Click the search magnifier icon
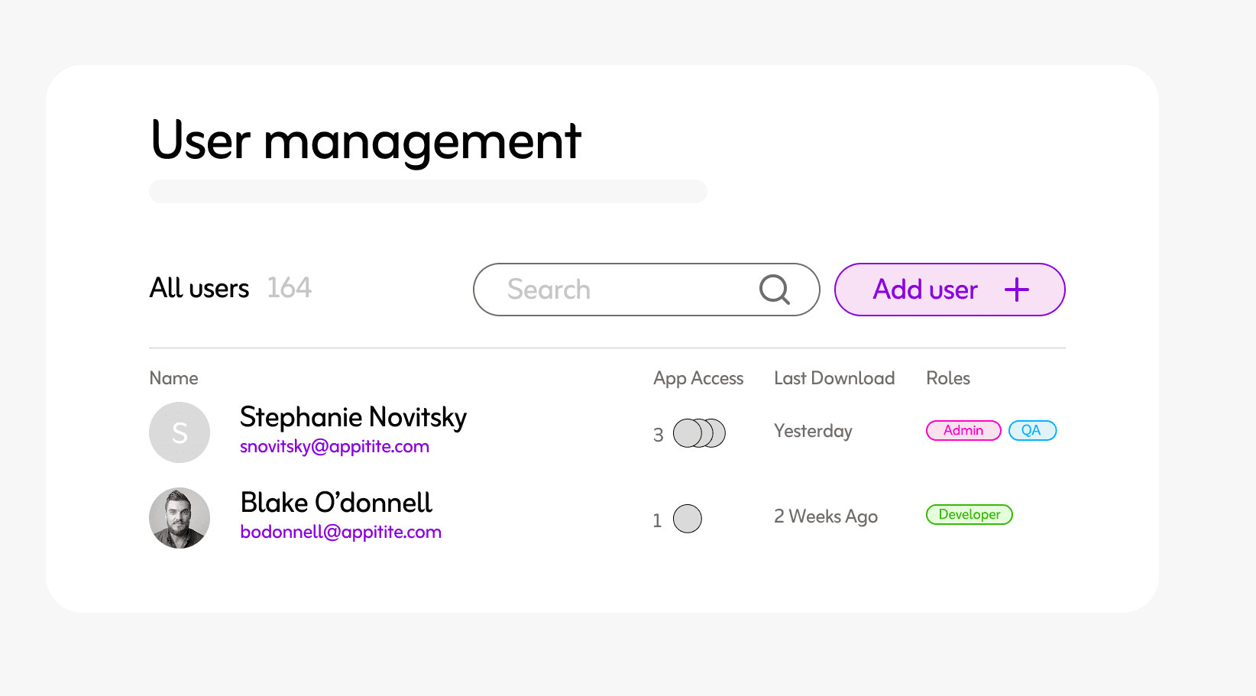The height and width of the screenshot is (696, 1256). click(x=775, y=290)
